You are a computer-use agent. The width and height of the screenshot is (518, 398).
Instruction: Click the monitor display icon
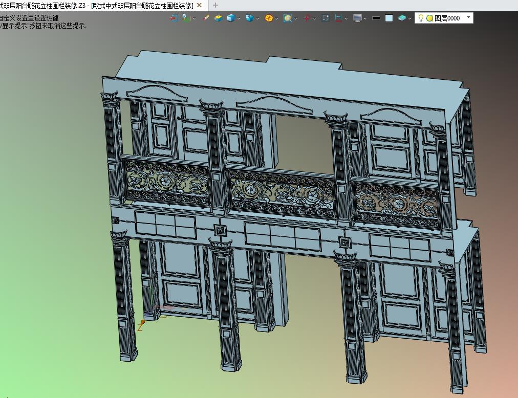(x=357, y=18)
